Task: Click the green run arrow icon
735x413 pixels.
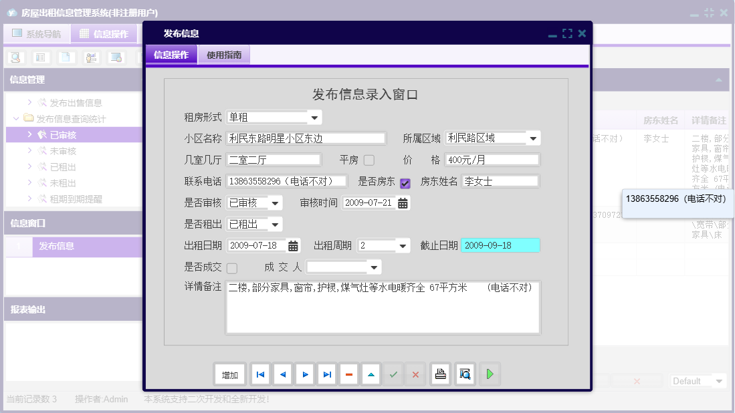Action: (x=490, y=374)
